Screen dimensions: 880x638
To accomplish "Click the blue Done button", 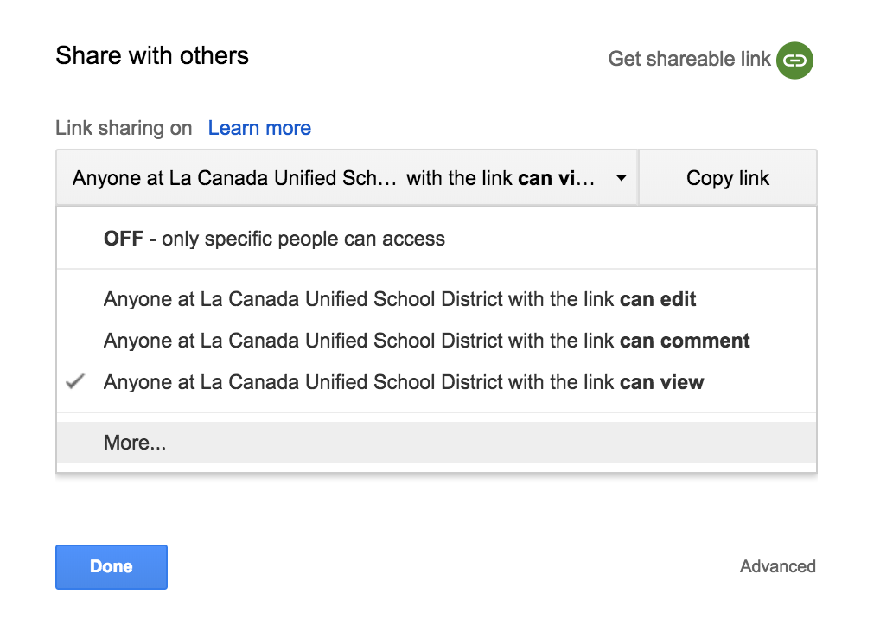I will [x=112, y=567].
